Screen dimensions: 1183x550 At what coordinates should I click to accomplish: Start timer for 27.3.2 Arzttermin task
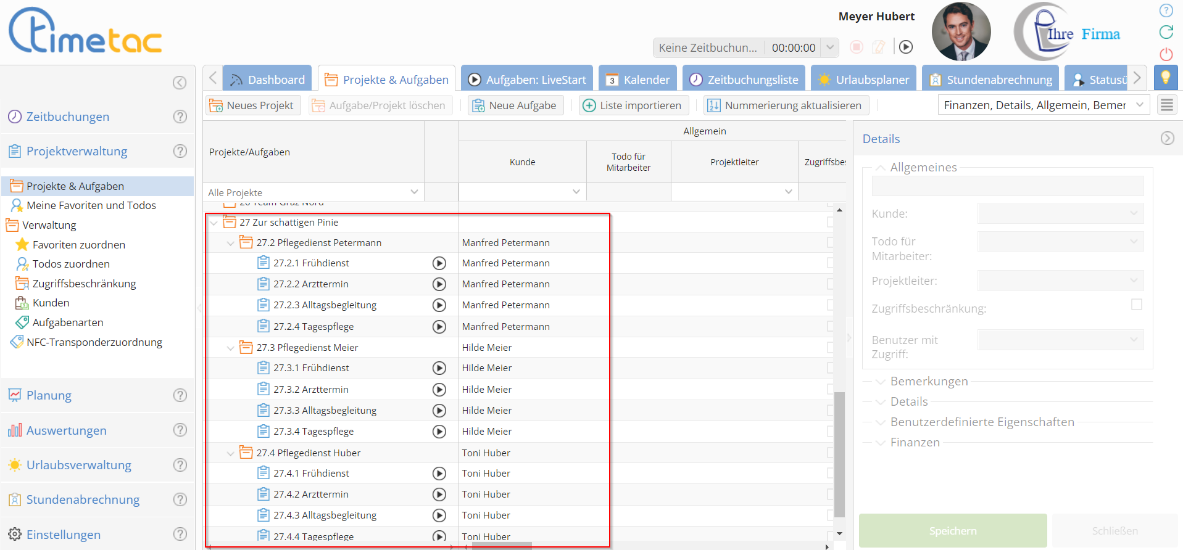pyautogui.click(x=439, y=390)
